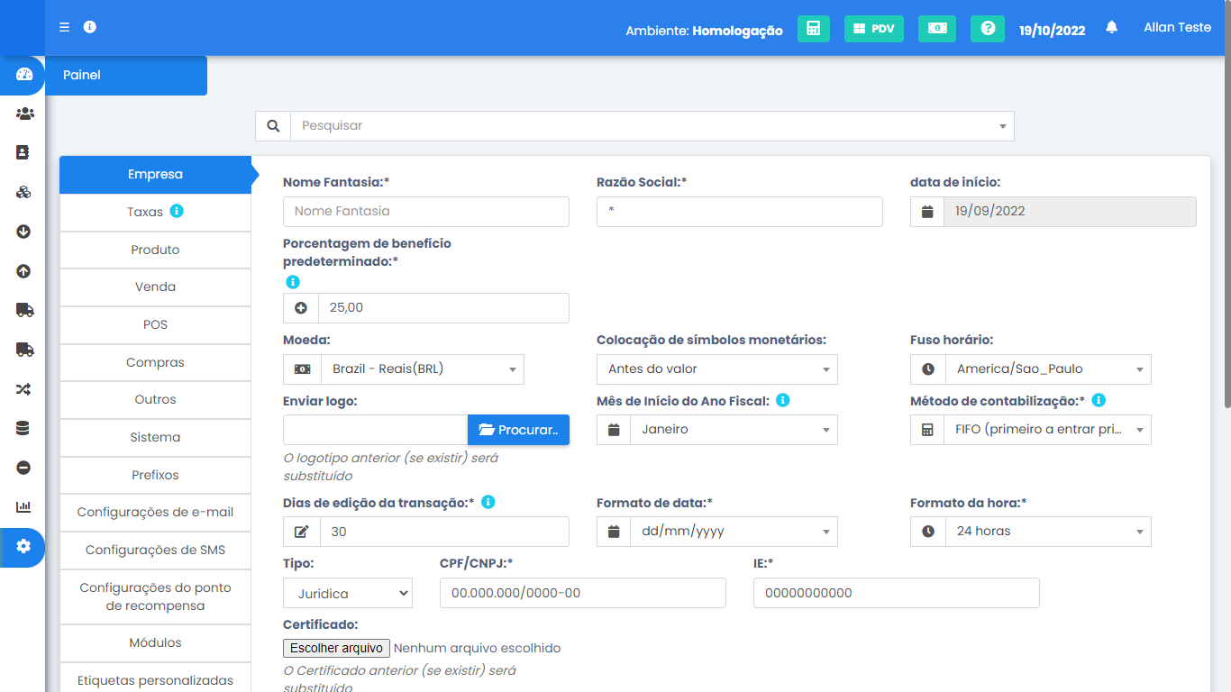Open the help question mark icon
This screenshot has width=1231, height=692.
pyautogui.click(x=987, y=29)
